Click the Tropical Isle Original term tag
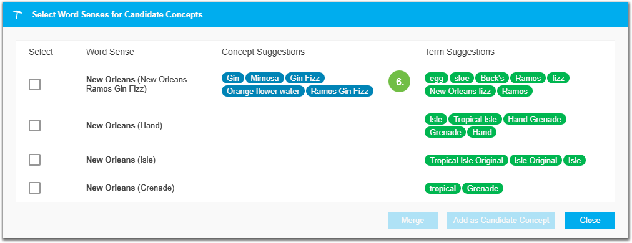This screenshot has width=632, height=243. click(467, 161)
